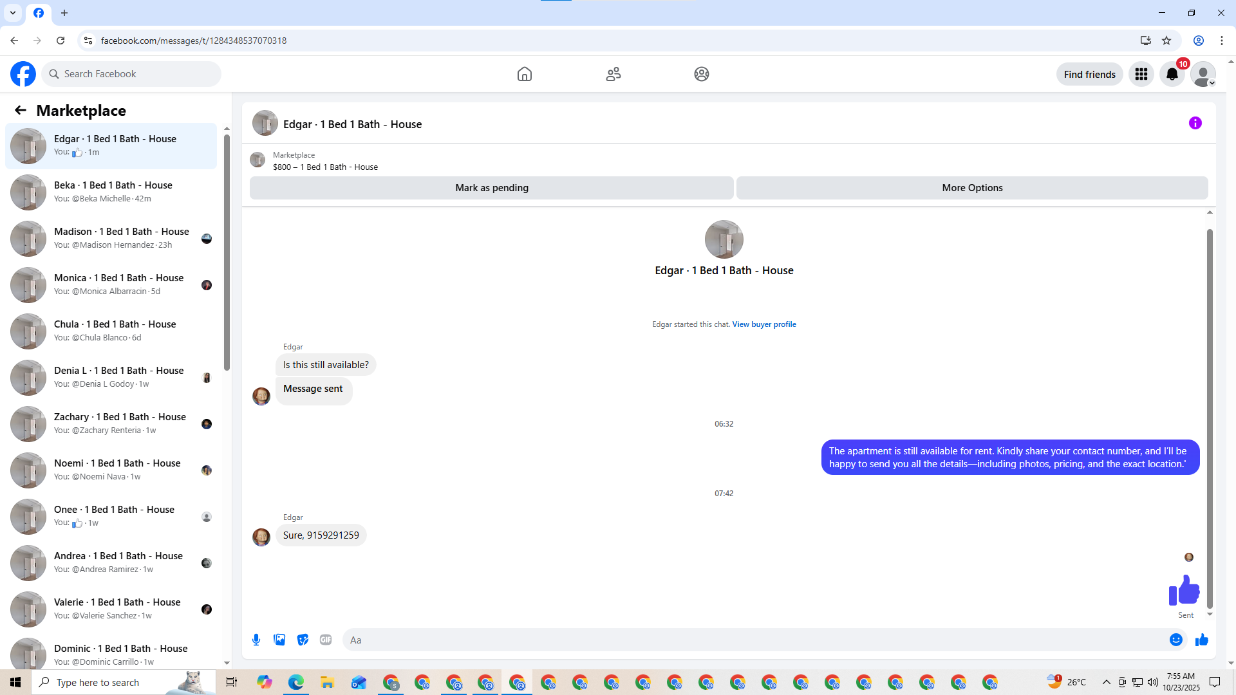This screenshot has width=1236, height=695.
Task: Click More Options button
Action: tap(971, 188)
